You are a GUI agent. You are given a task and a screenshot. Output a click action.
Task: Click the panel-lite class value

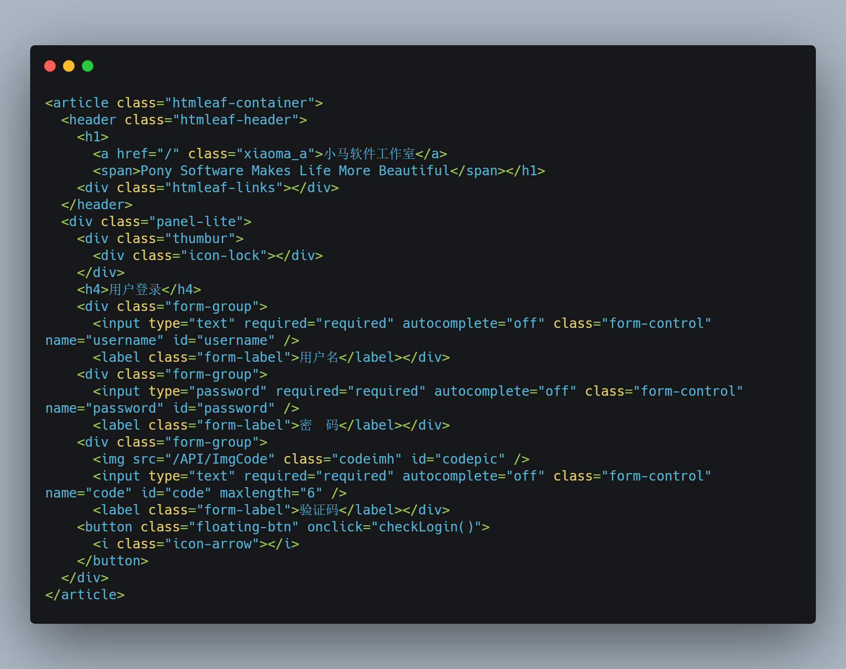pos(196,221)
